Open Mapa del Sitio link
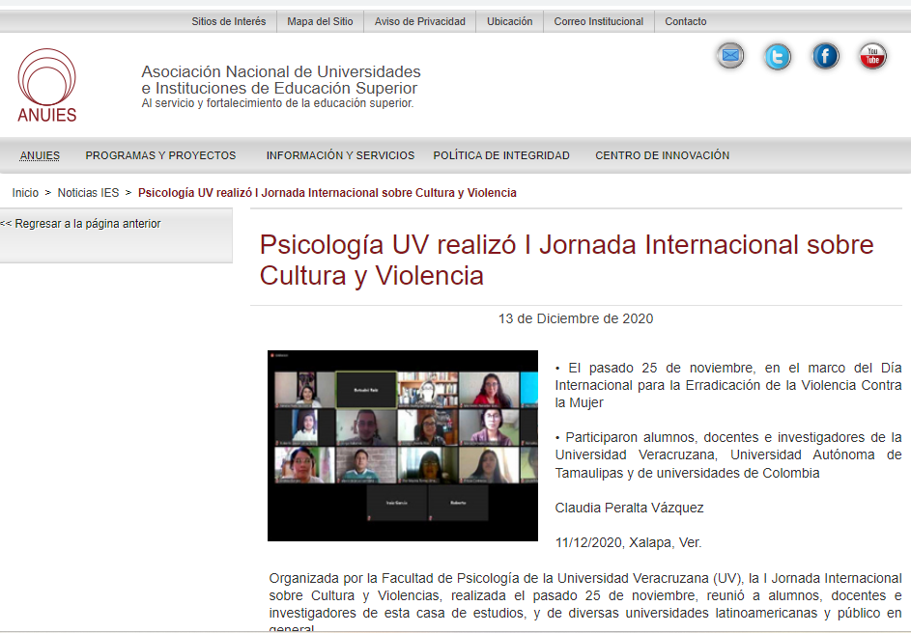The image size is (911, 633). (x=320, y=21)
